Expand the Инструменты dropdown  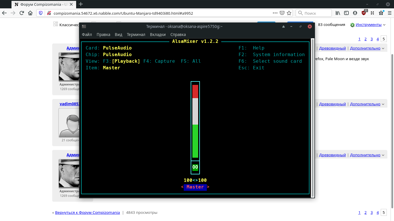(x=368, y=25)
